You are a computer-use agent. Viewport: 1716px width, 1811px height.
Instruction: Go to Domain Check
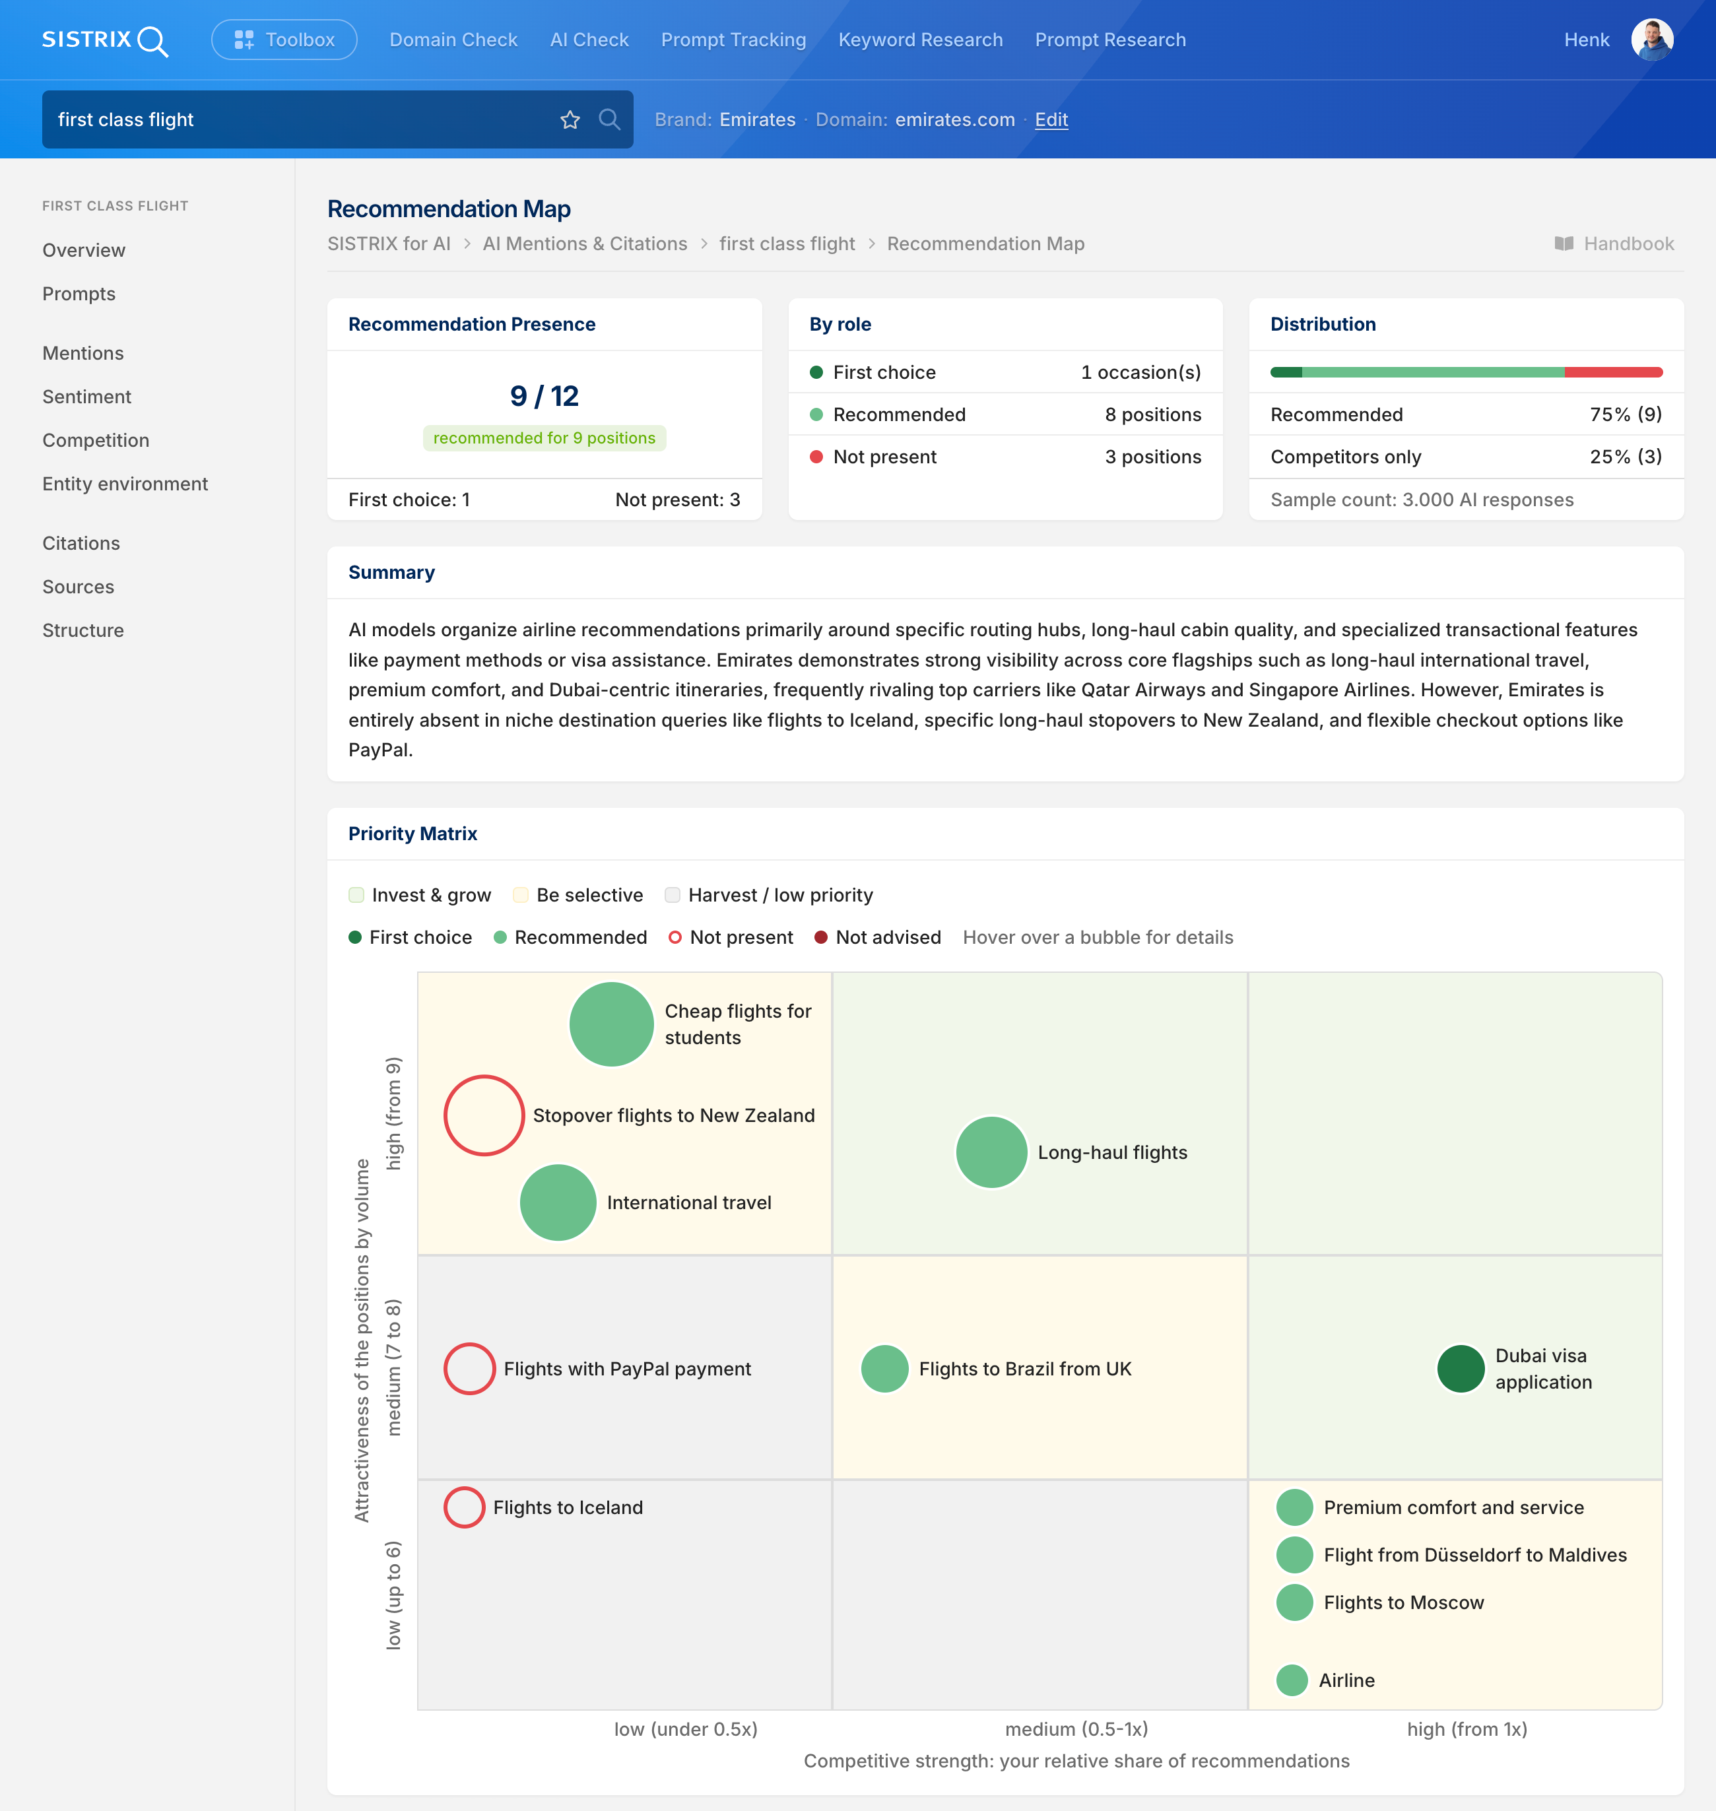click(453, 40)
